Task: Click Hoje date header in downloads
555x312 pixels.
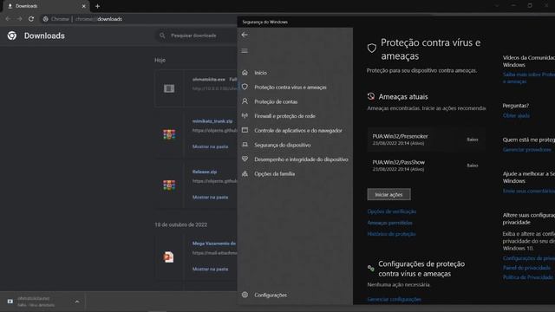Action: pos(160,60)
